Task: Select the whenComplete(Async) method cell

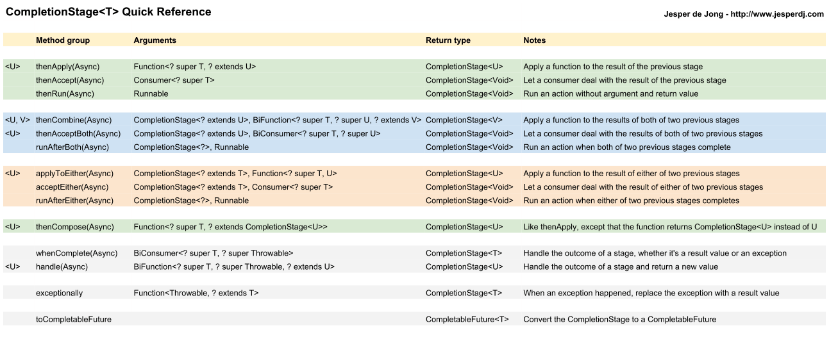Action: pyautogui.click(x=75, y=253)
